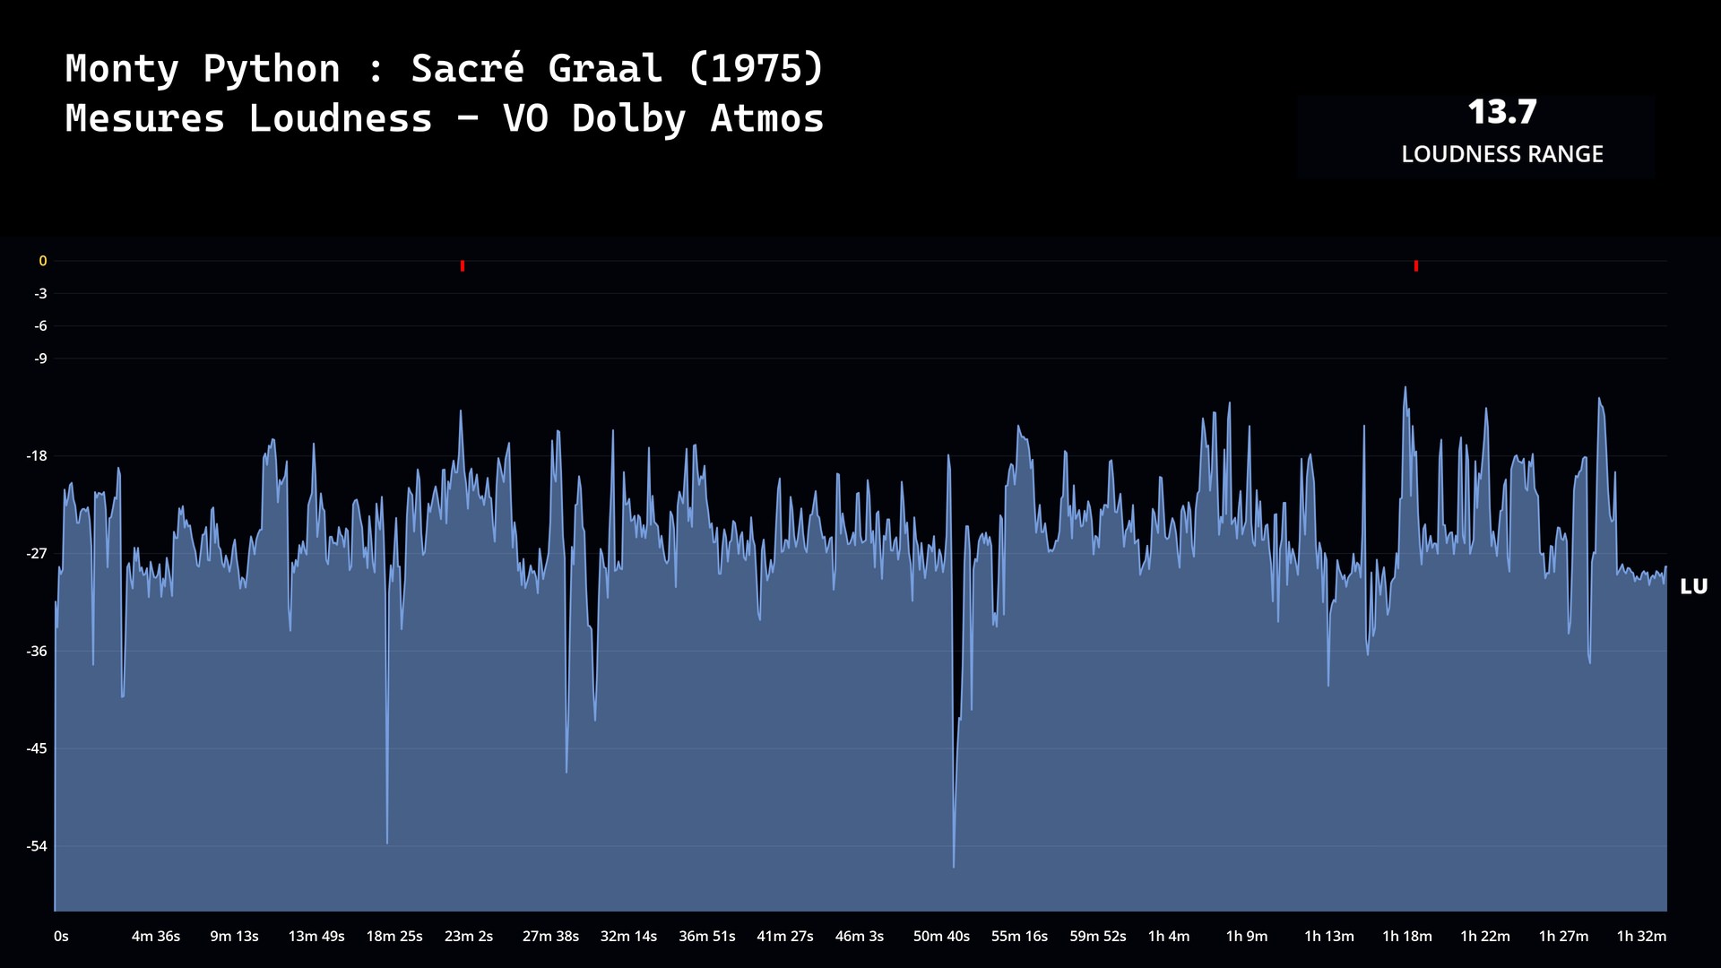Click the 1h 13m time label
The width and height of the screenshot is (1721, 968).
click(x=1329, y=937)
